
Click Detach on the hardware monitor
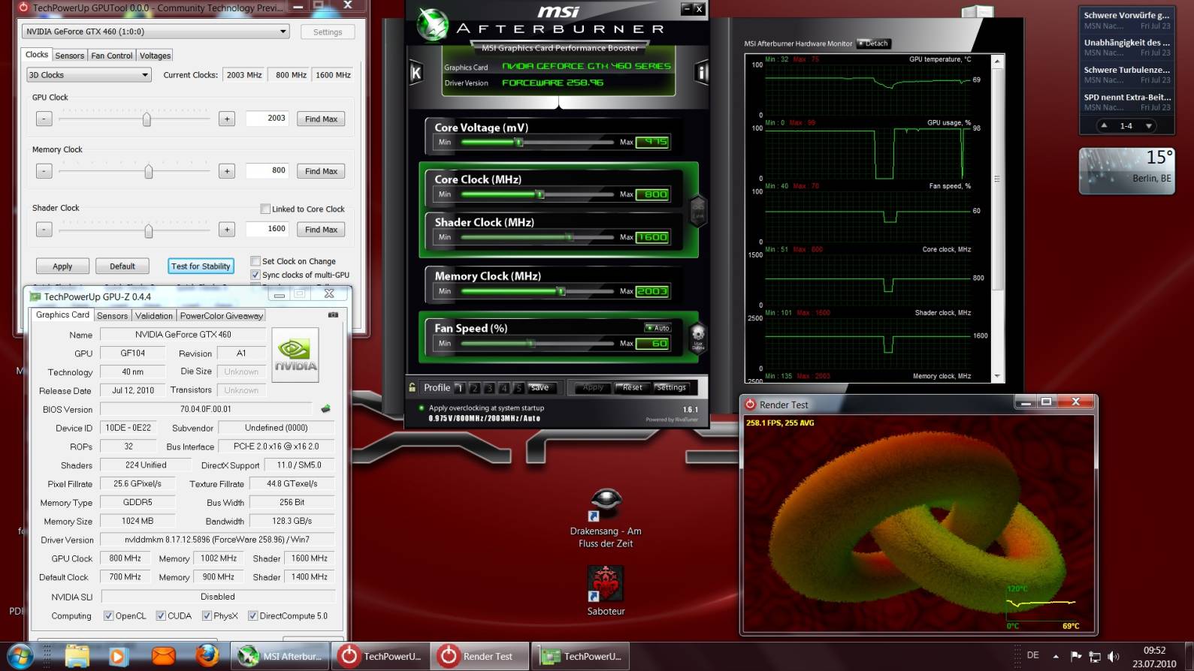coord(873,44)
